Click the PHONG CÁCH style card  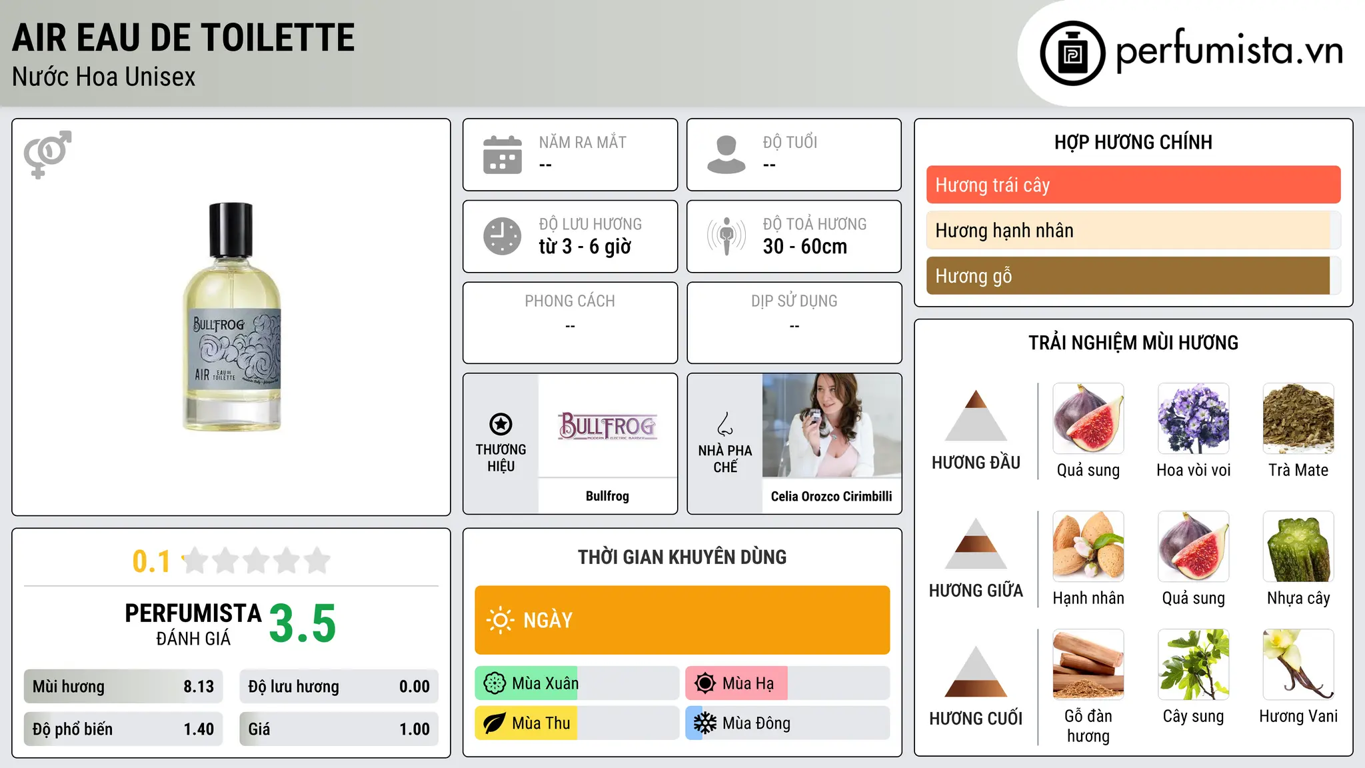(x=571, y=323)
